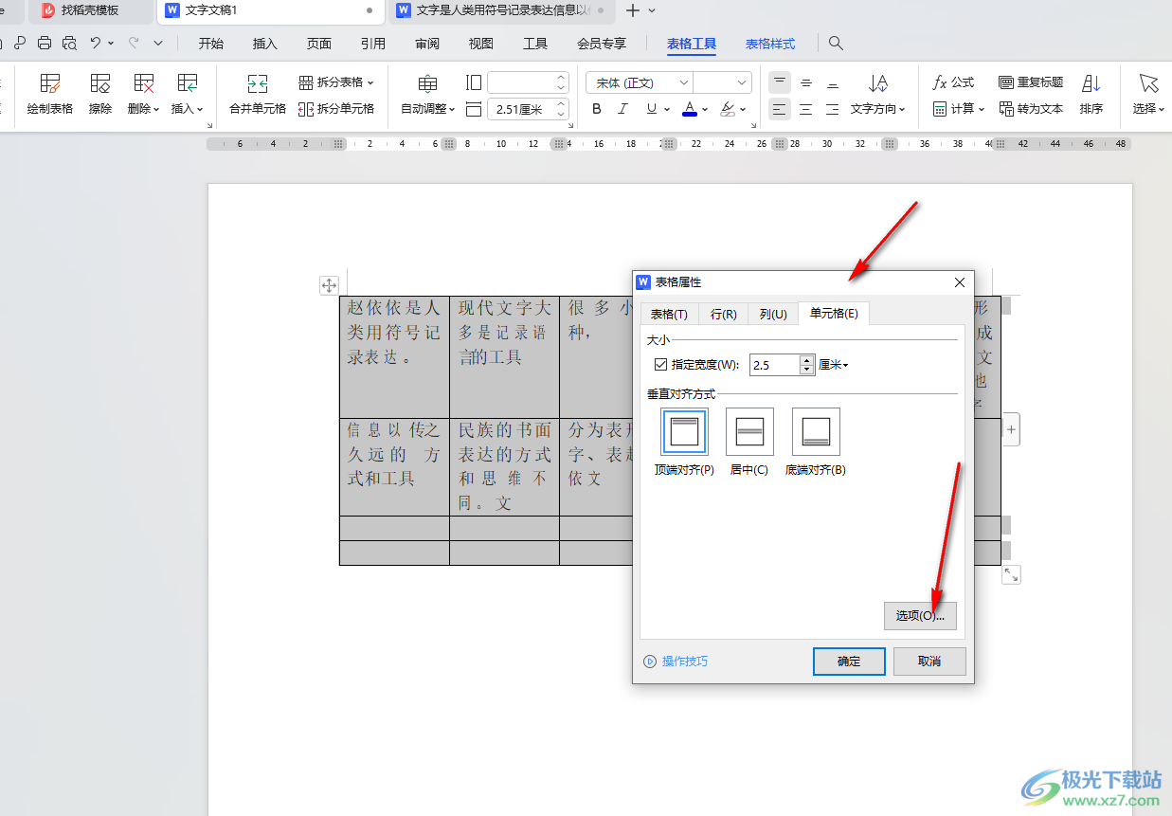Apply the highlight color pen
The height and width of the screenshot is (816, 1172).
728,109
